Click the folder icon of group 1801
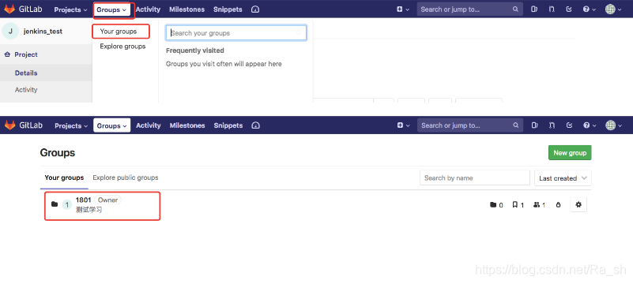Image resolution: width=633 pixels, height=284 pixels. pyautogui.click(x=55, y=204)
